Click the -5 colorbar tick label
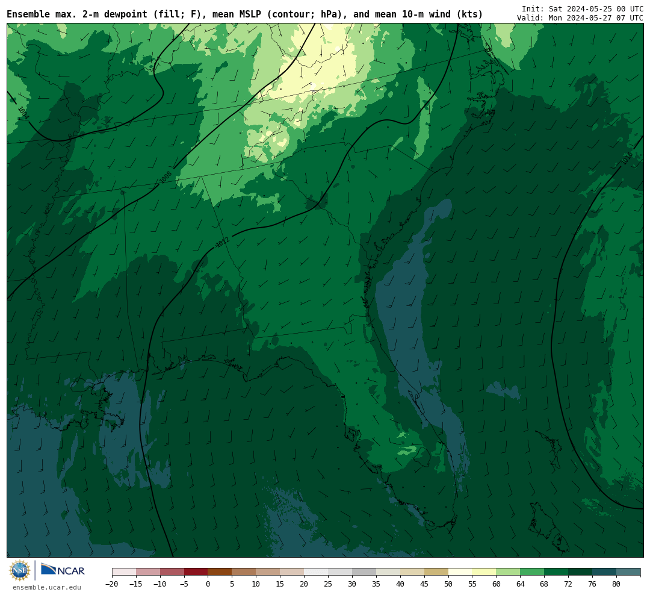This screenshot has width=650, height=595. (184, 584)
